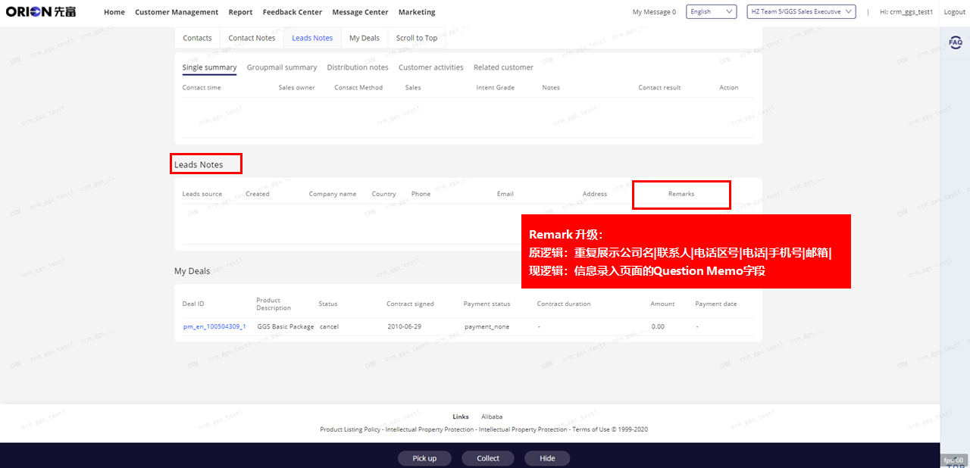Click the GGS Basic Package cell

[286, 326]
